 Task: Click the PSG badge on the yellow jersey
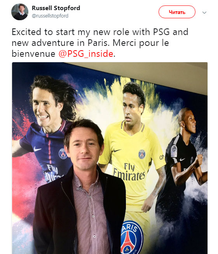click(x=142, y=154)
